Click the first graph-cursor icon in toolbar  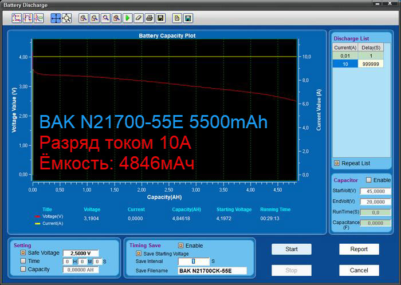(17, 18)
